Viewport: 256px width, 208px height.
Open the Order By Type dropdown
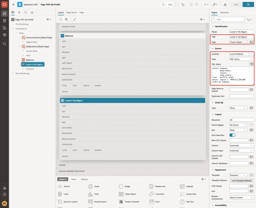pyautogui.click(x=238, y=108)
